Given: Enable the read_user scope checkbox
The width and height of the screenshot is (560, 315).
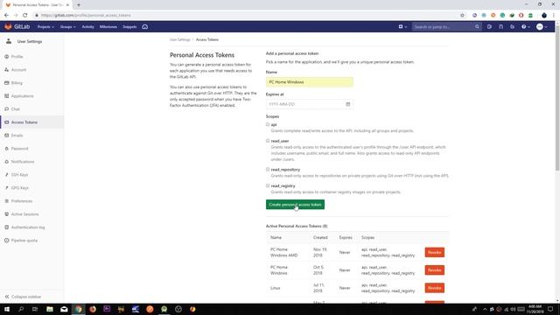Looking at the screenshot, I should tap(268, 141).
